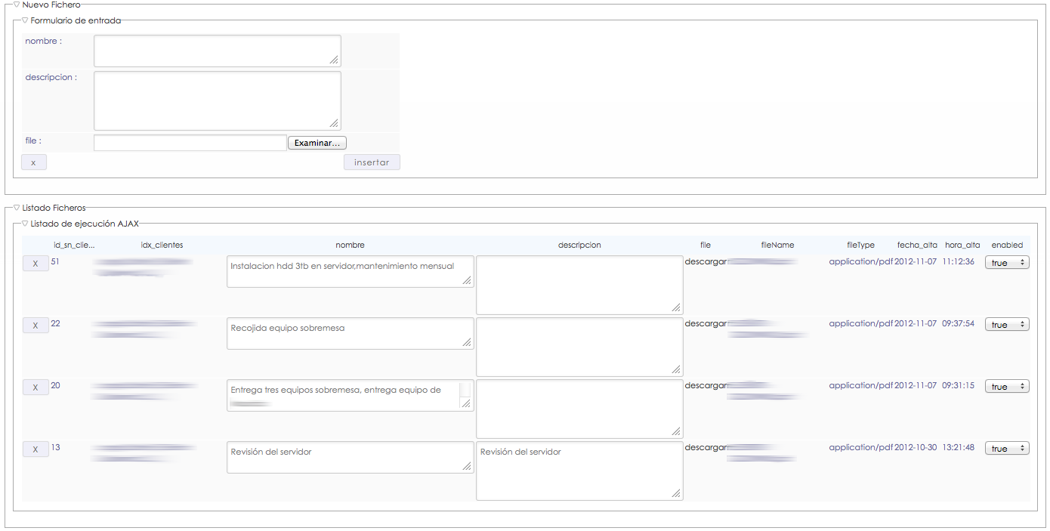Sort by the fecha_alta column header
This screenshot has width=1050, height=531.
(x=916, y=245)
